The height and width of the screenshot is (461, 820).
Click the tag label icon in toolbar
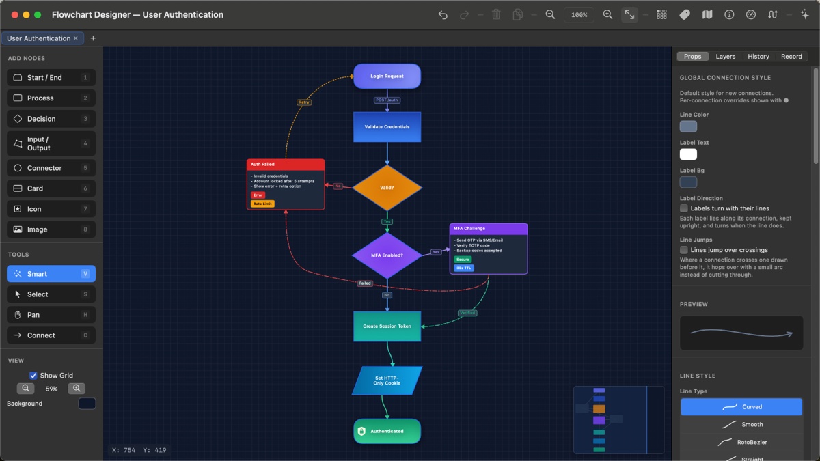(x=685, y=15)
